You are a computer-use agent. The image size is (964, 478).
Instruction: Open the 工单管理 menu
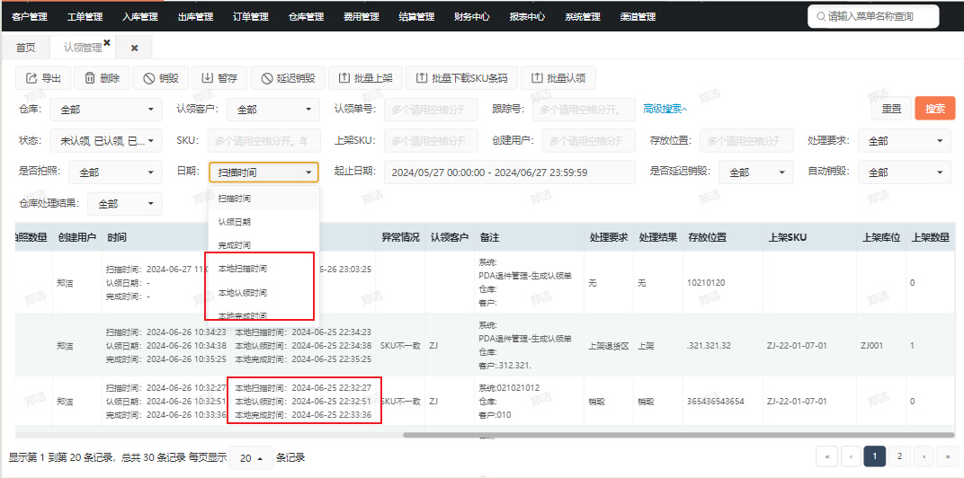(85, 16)
